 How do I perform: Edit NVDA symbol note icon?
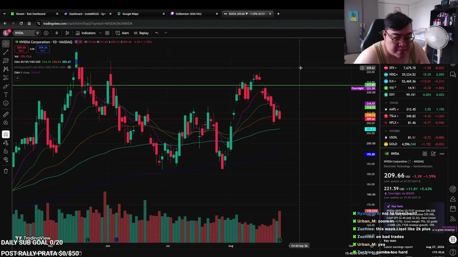pyautogui.click(x=433, y=154)
